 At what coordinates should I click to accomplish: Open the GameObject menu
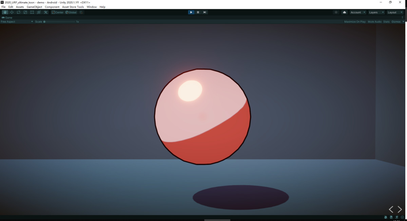coord(34,7)
